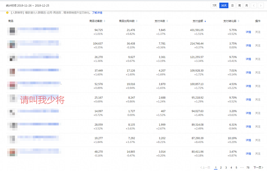
Task: Select the 30天 time range tab
Action: click(224, 5)
